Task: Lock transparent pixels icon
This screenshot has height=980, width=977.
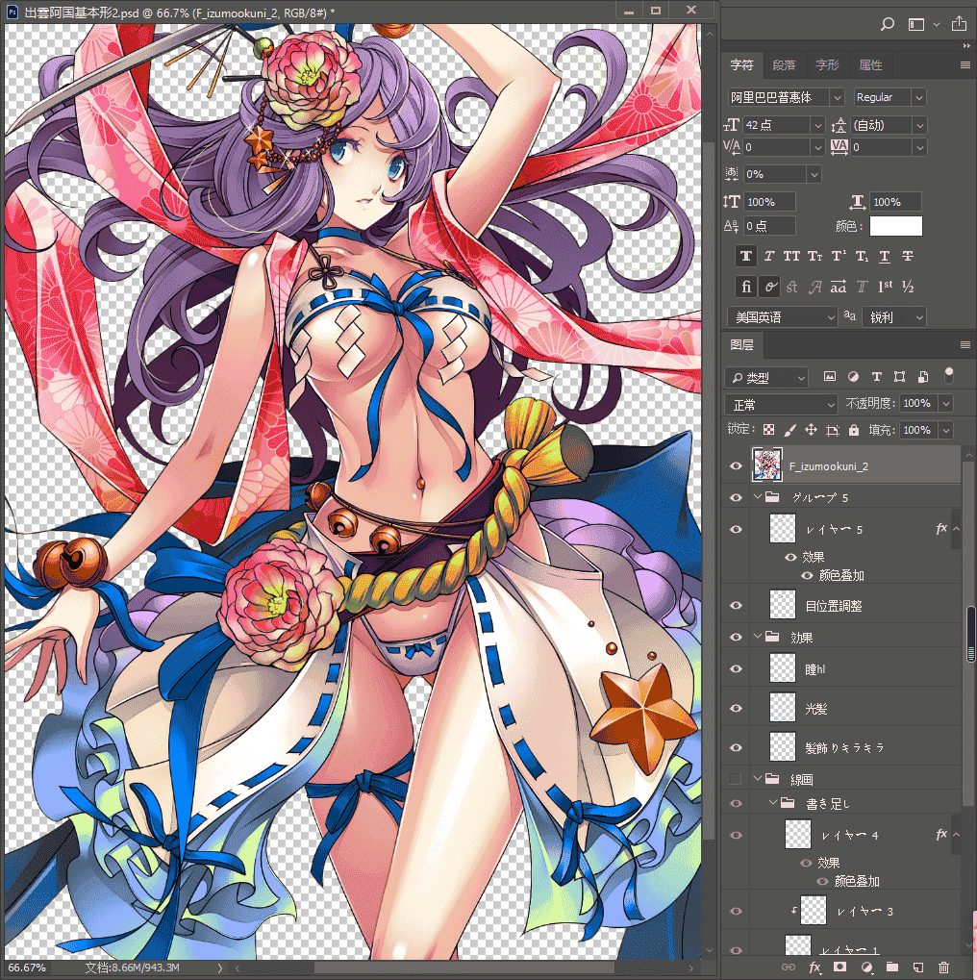Action: click(769, 430)
